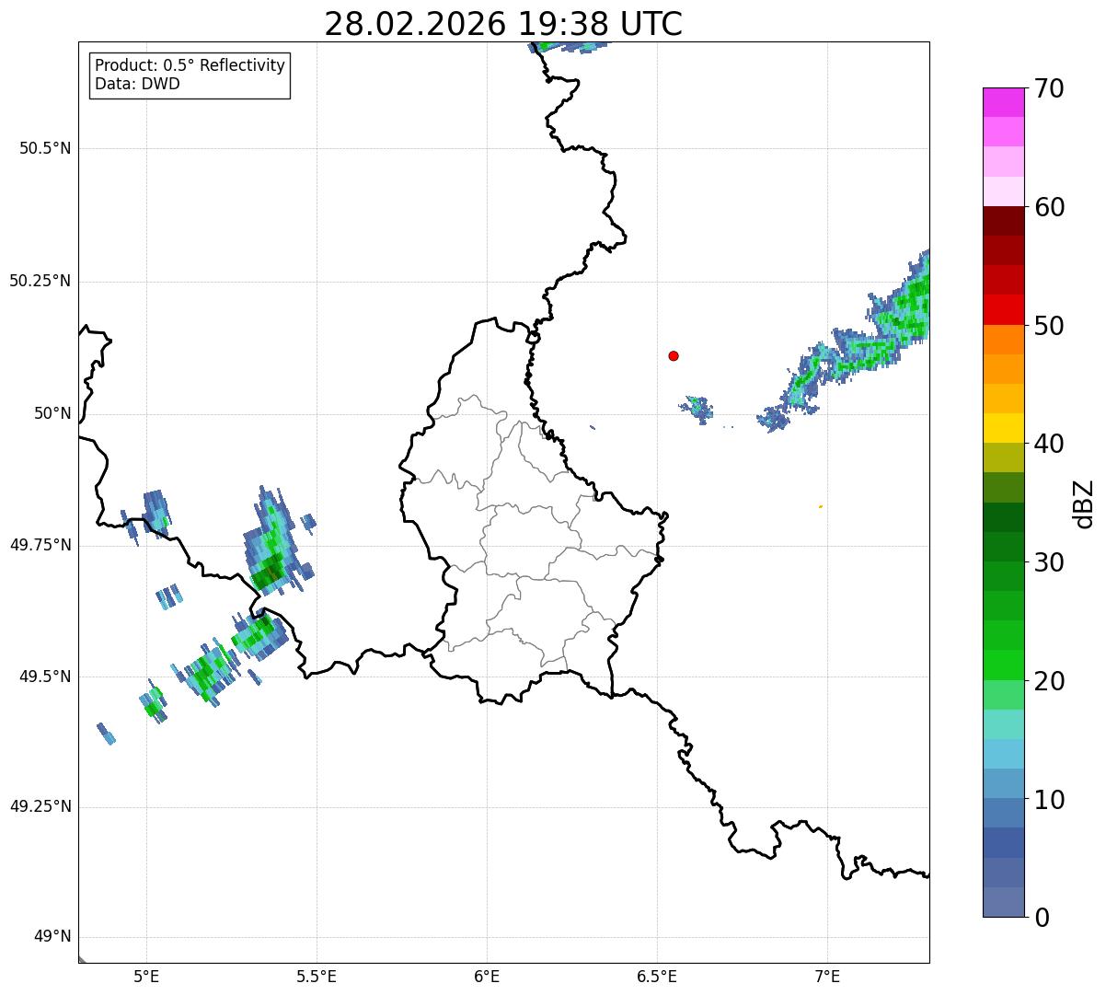Click the 7°E longitude tick label
This screenshot has width=1106, height=995.
pos(827,976)
